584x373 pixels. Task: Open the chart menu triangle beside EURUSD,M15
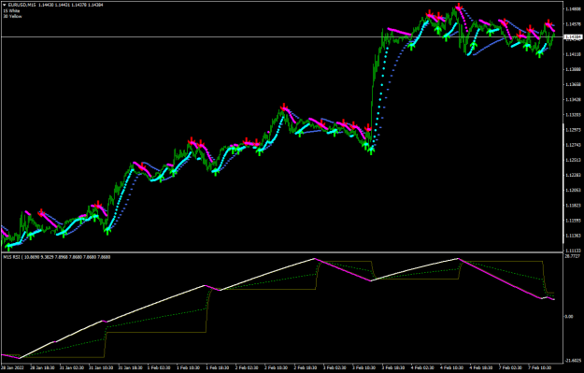[5, 6]
